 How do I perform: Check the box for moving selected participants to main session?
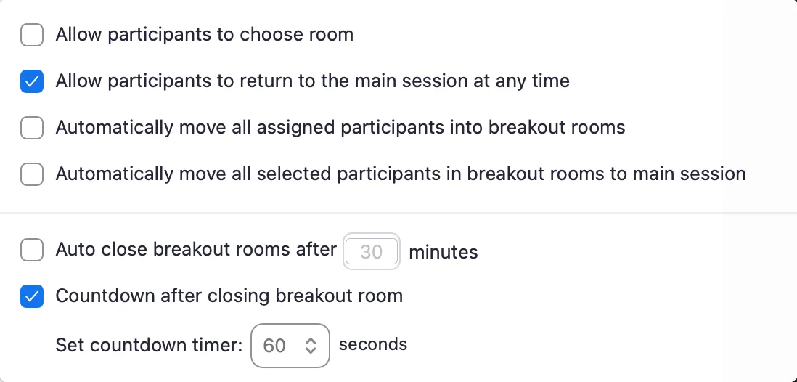tap(32, 174)
